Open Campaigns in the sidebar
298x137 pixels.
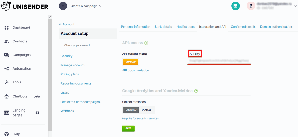[21, 55]
